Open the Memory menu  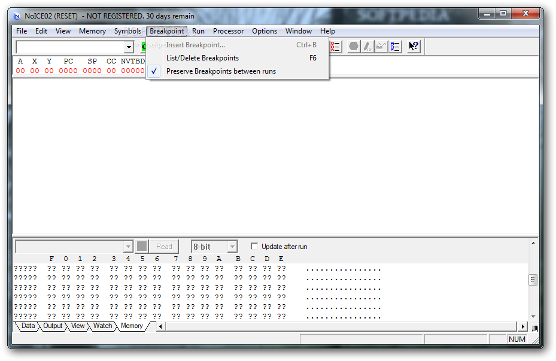[x=93, y=31]
